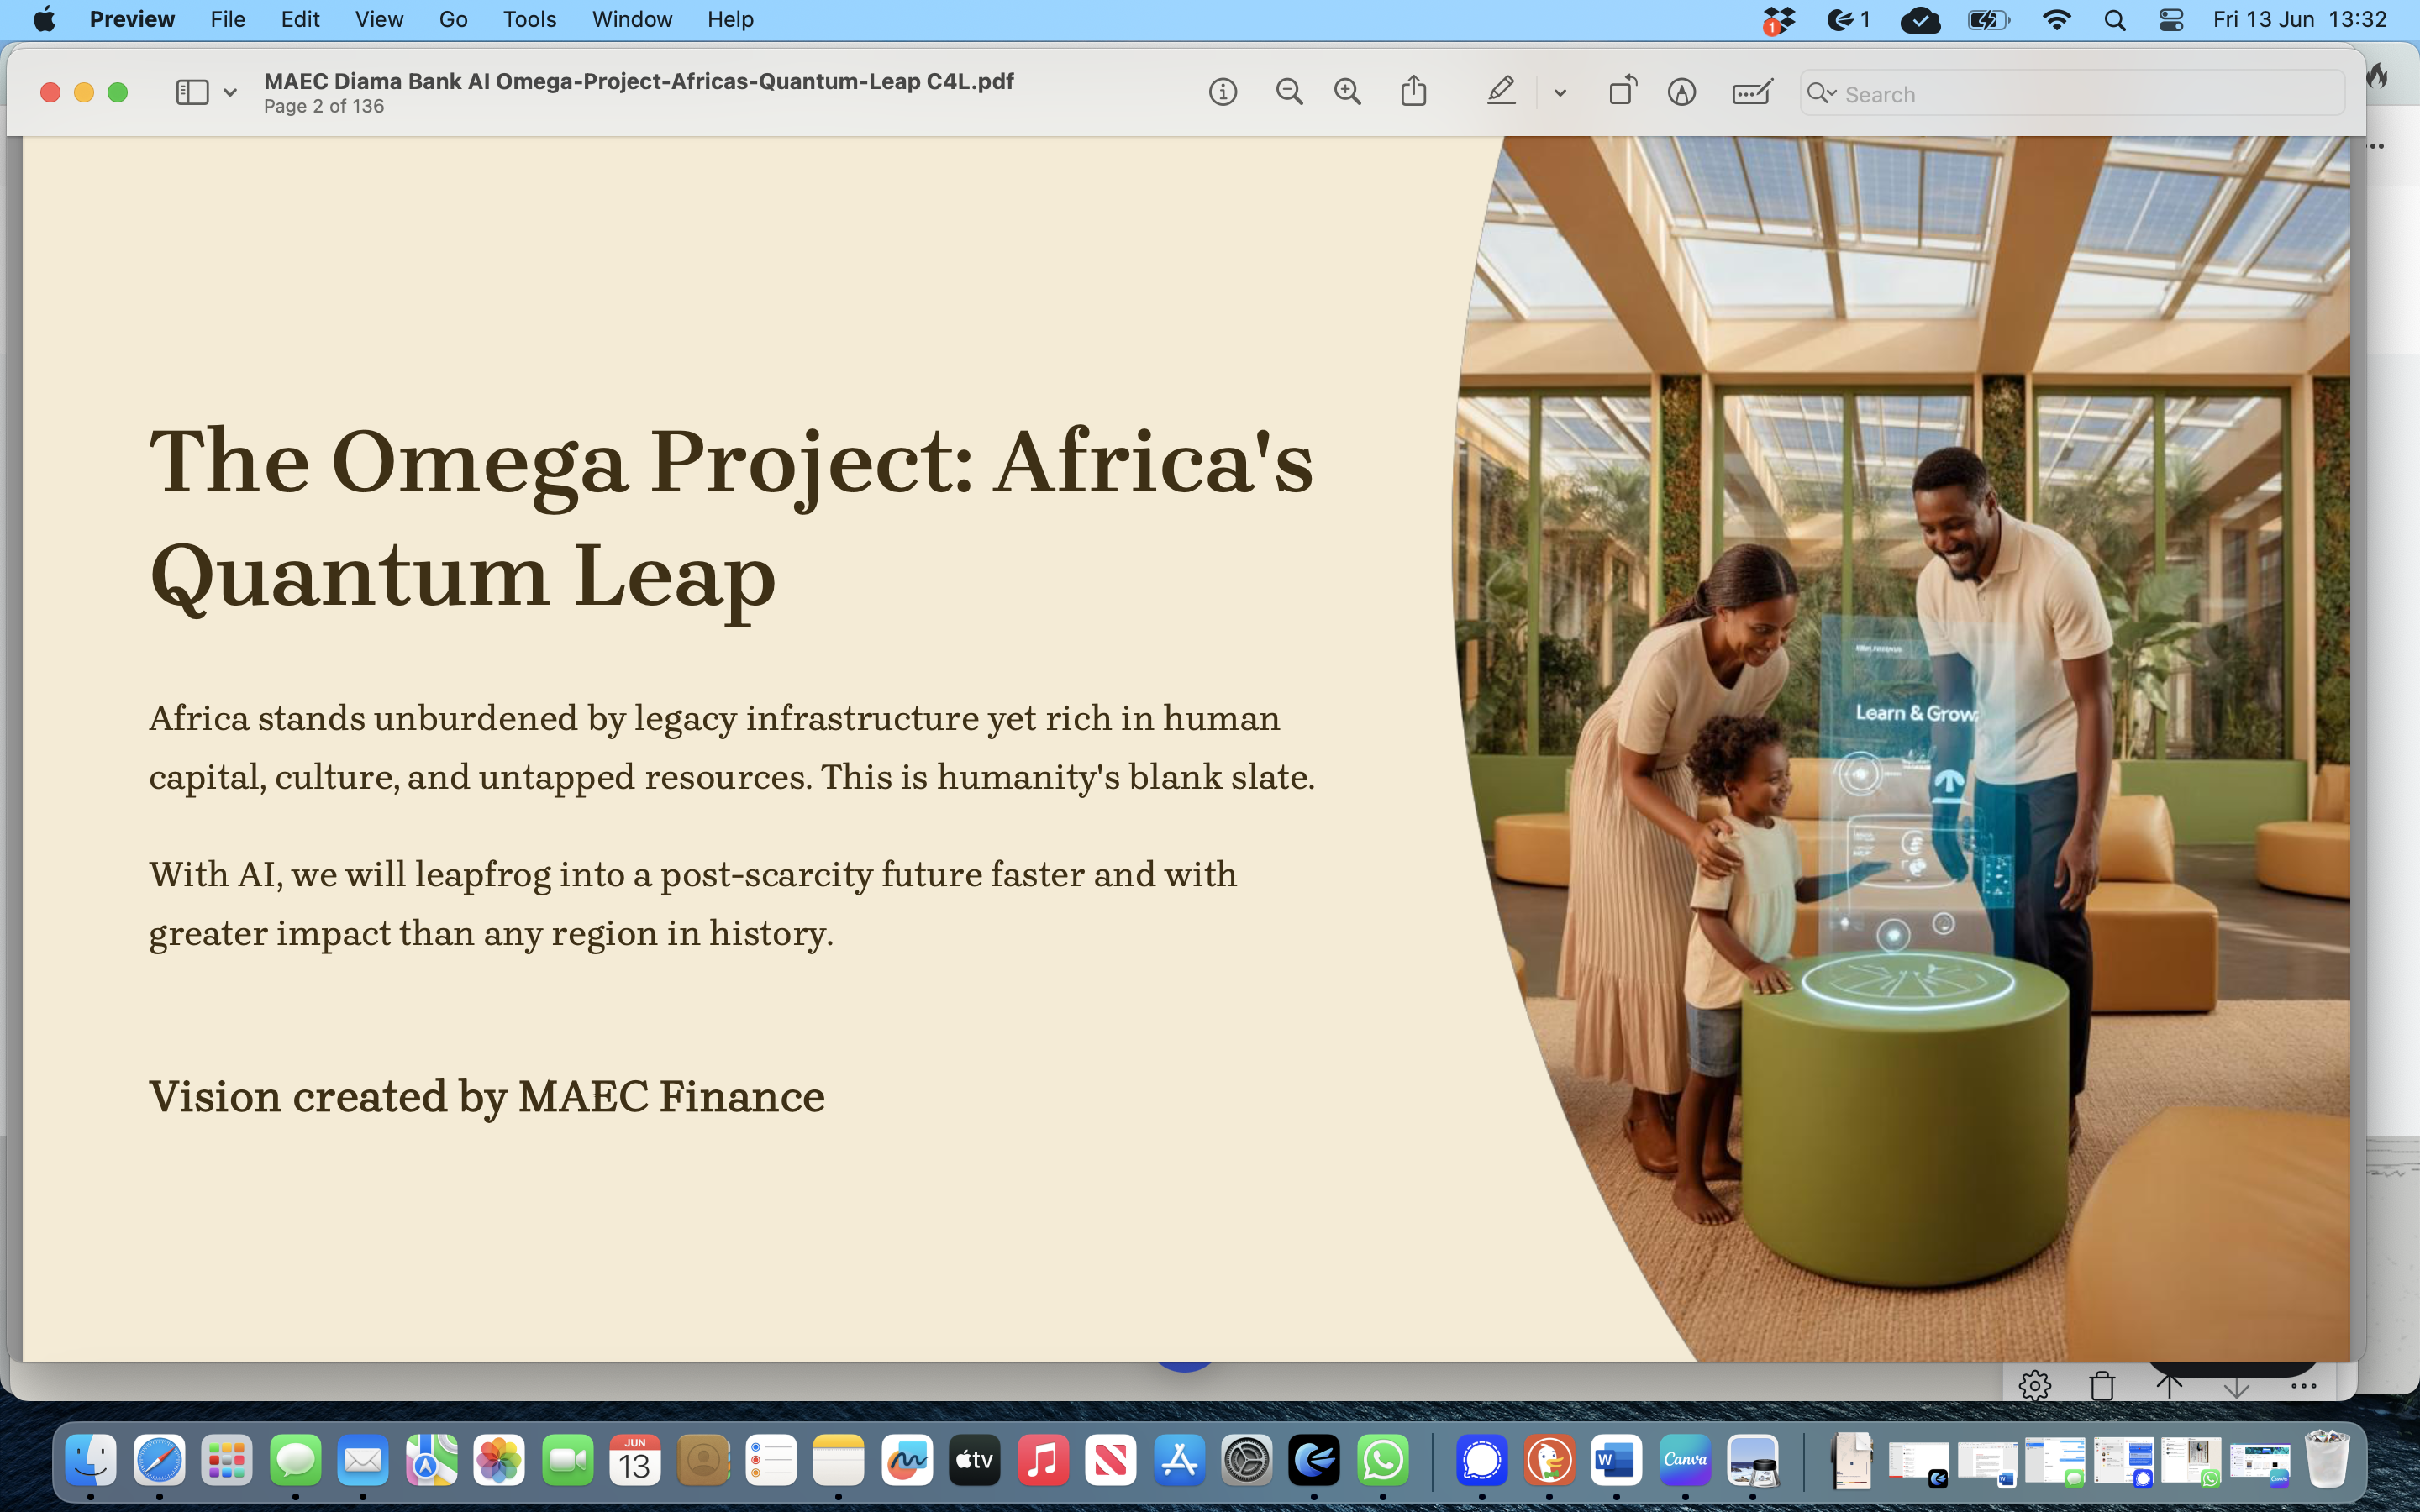Open Maps in the Dock
The height and width of the screenshot is (1512, 2420).
431,1460
